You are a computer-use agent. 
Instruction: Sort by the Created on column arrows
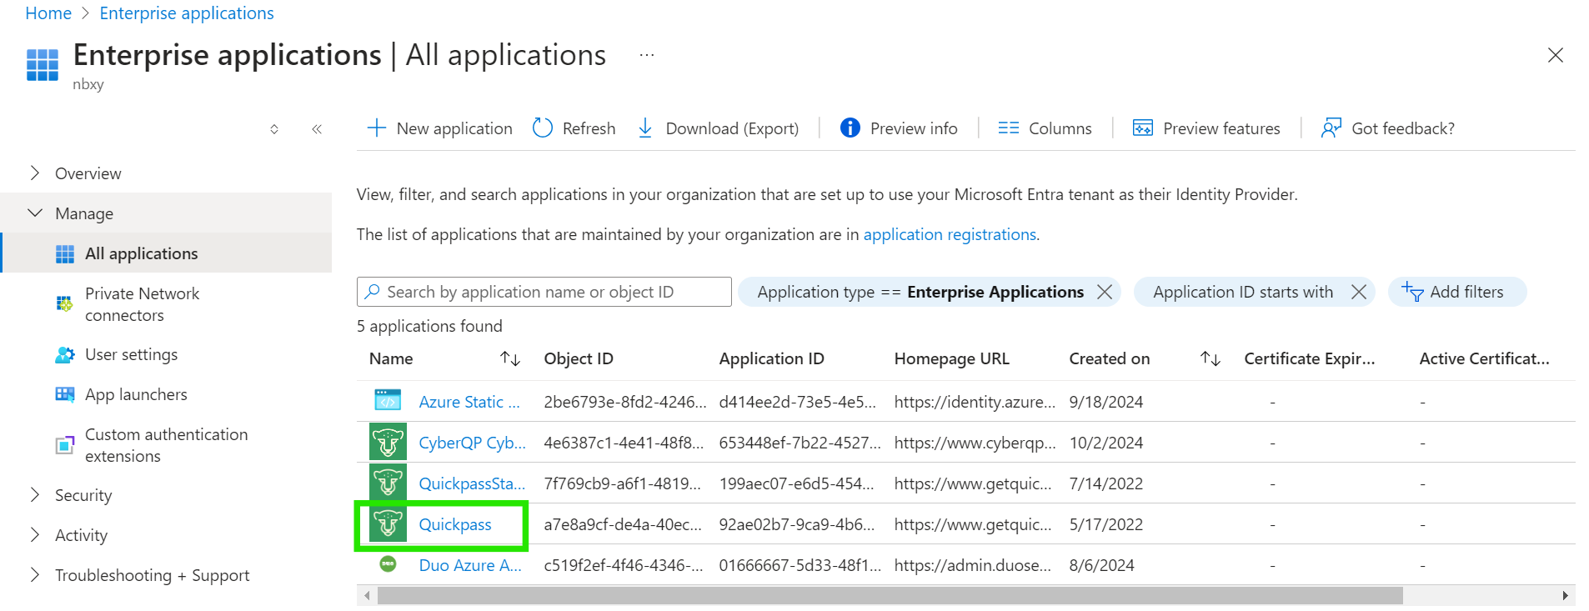click(x=1211, y=359)
